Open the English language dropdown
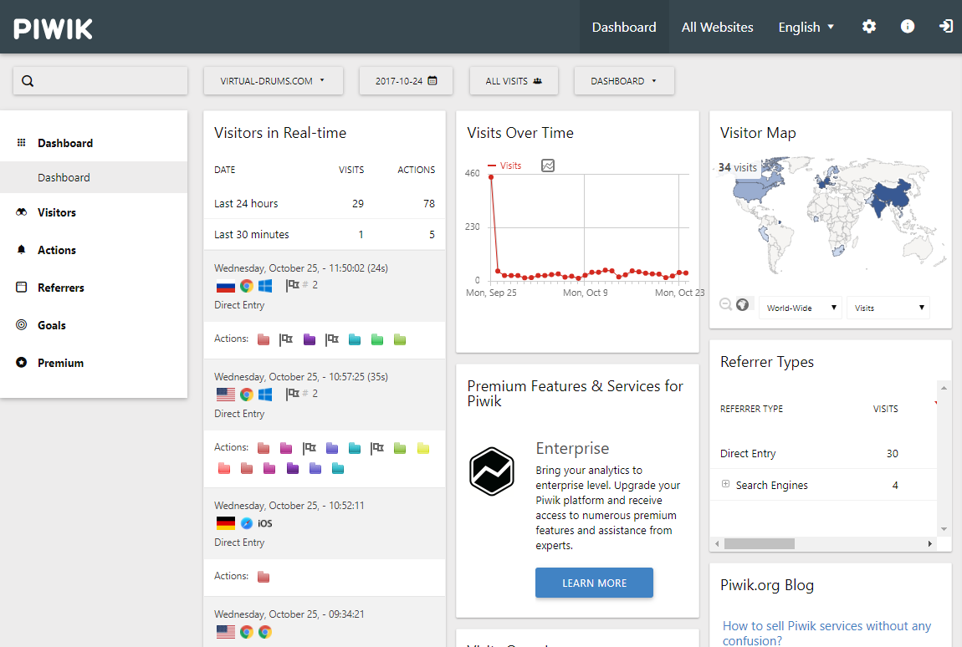Screen dimensions: 962x647 [x=806, y=27]
